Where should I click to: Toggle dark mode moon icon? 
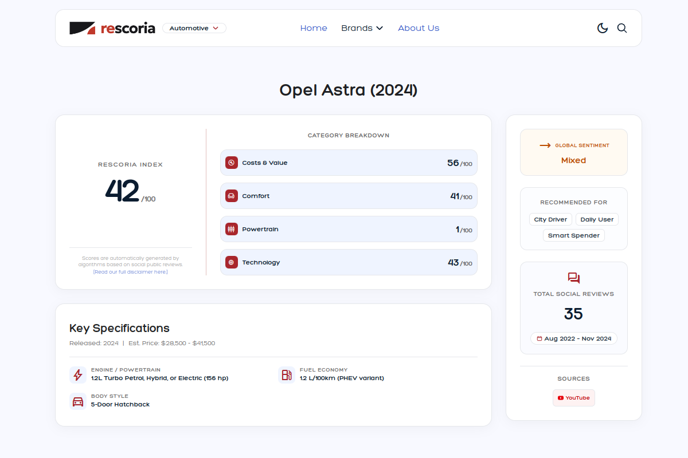coord(603,28)
